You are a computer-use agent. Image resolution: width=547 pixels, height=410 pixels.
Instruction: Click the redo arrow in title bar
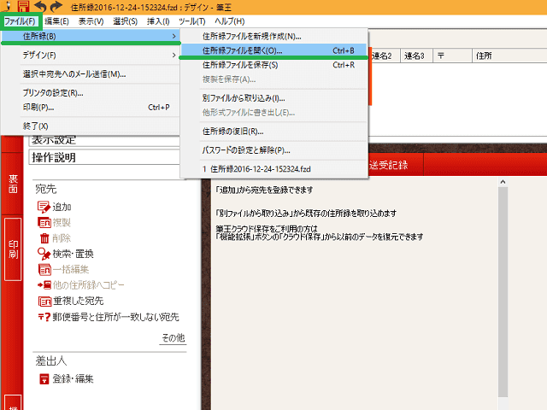coord(56,7)
